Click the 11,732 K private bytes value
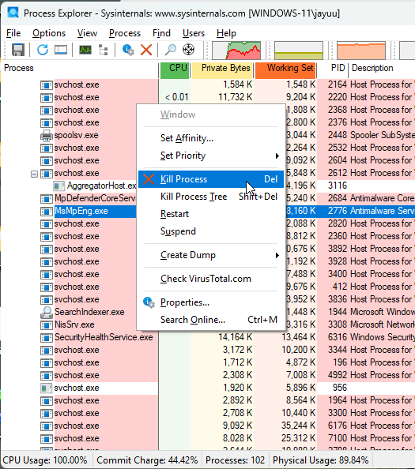 (x=235, y=97)
